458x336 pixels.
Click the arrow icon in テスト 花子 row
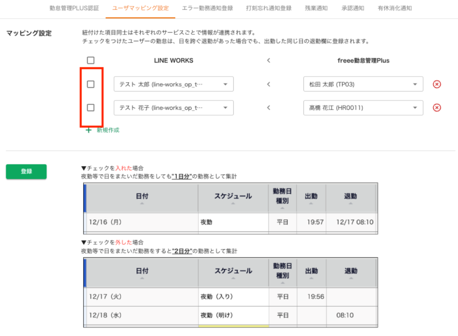(269, 107)
